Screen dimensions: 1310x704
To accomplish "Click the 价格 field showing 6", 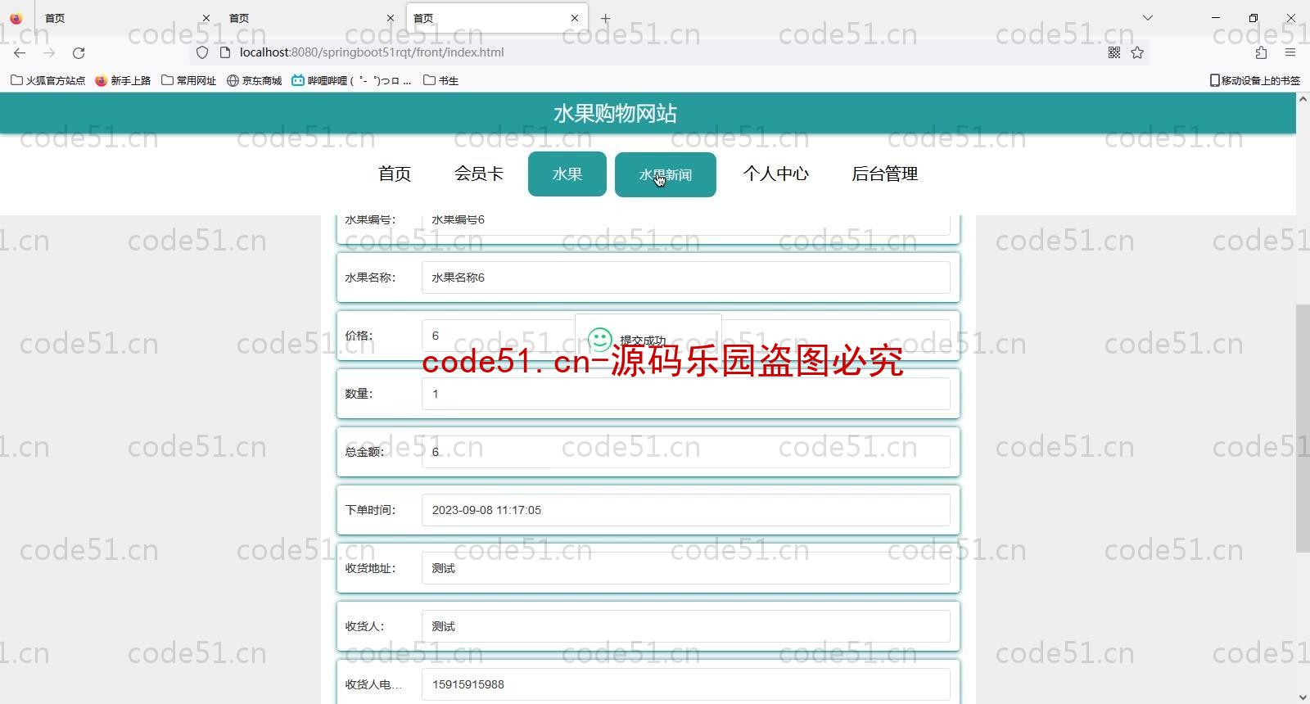I will pyautogui.click(x=686, y=336).
